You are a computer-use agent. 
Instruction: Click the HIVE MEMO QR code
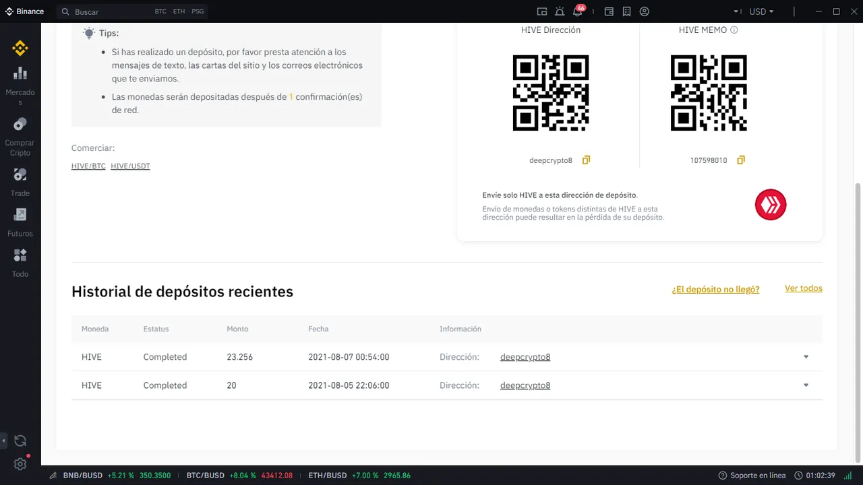point(709,93)
